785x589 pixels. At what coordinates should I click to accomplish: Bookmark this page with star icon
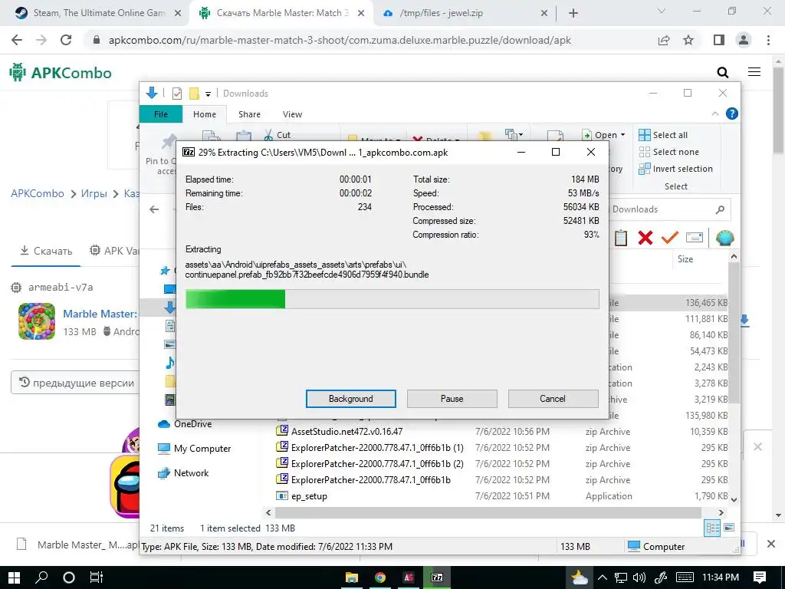(688, 40)
